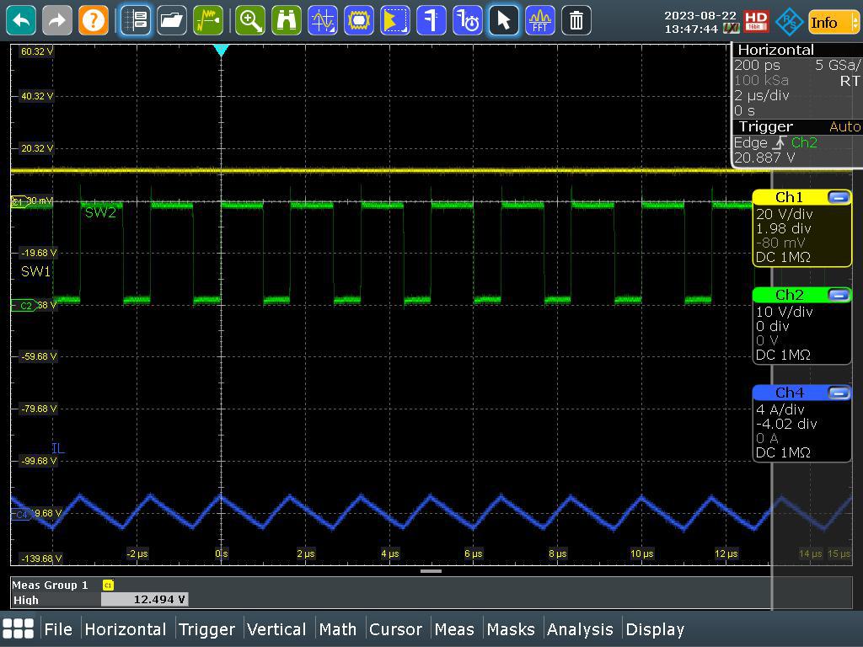The height and width of the screenshot is (647, 863).
Task: Click the redo arrow icon
Action: click(56, 20)
